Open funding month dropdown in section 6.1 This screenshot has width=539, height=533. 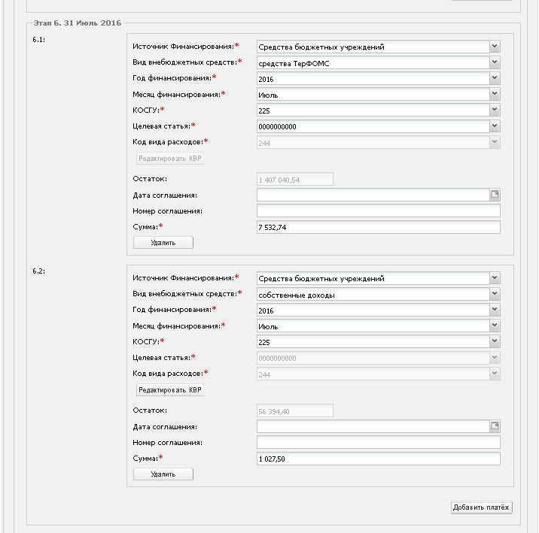click(x=494, y=94)
